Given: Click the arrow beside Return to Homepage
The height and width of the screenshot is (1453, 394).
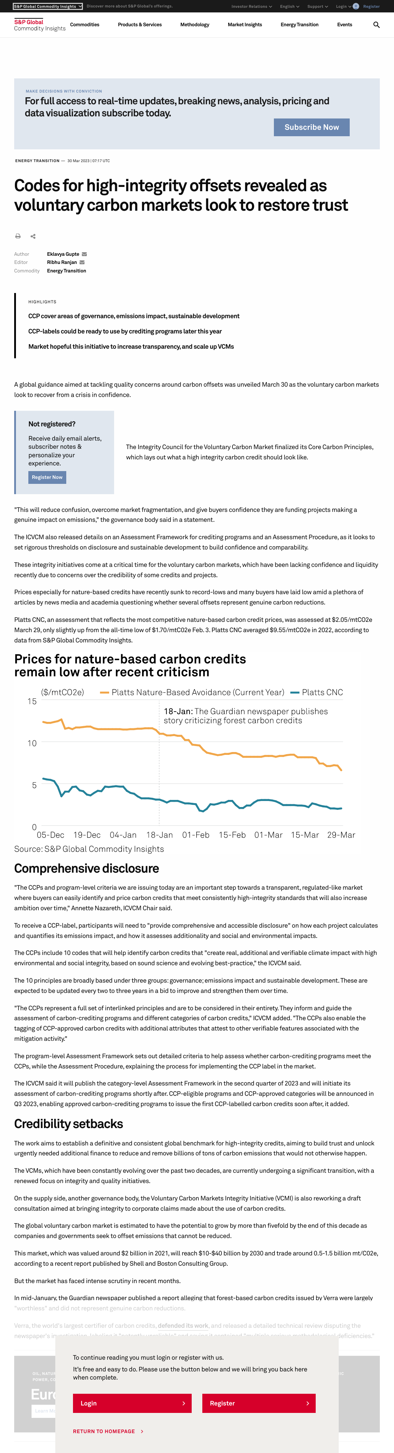Looking at the screenshot, I should 142,1431.
